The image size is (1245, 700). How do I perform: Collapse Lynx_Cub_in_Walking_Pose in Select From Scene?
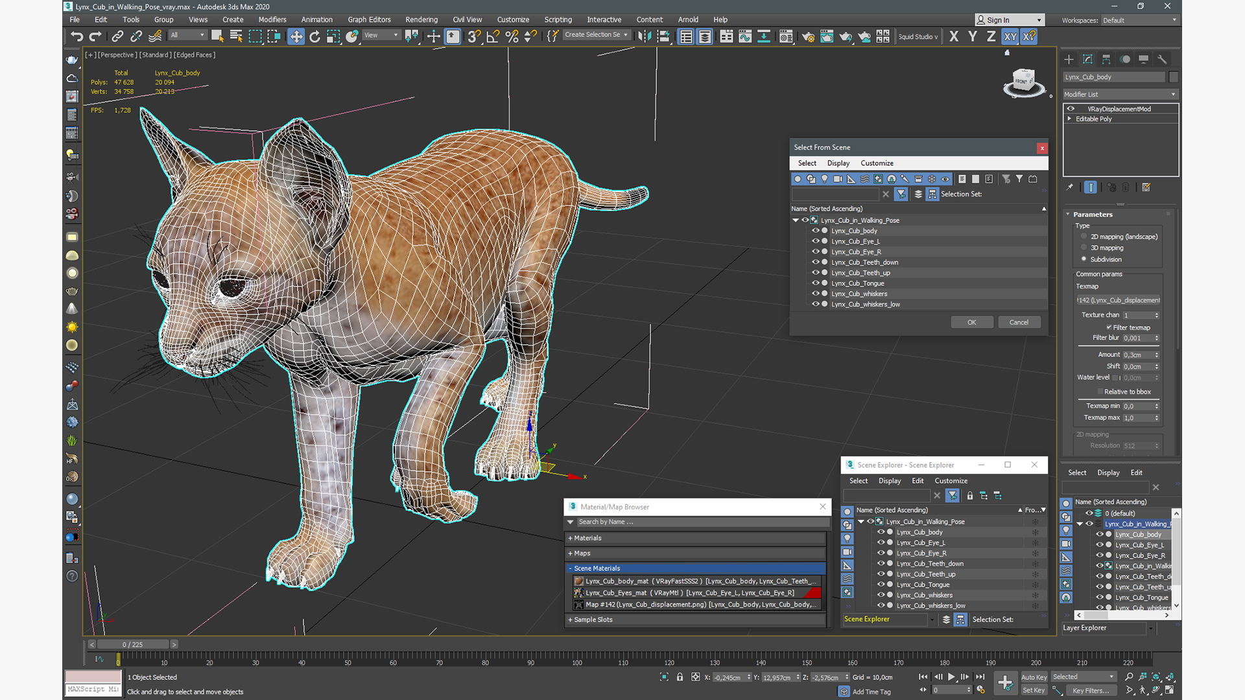[x=796, y=220]
